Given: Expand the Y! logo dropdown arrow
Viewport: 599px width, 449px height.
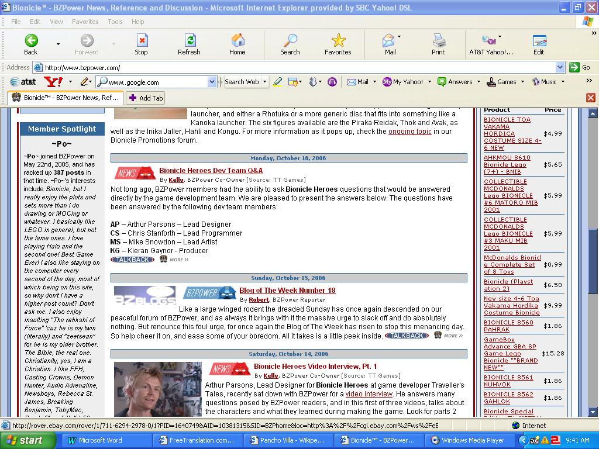Looking at the screenshot, I should click(70, 82).
